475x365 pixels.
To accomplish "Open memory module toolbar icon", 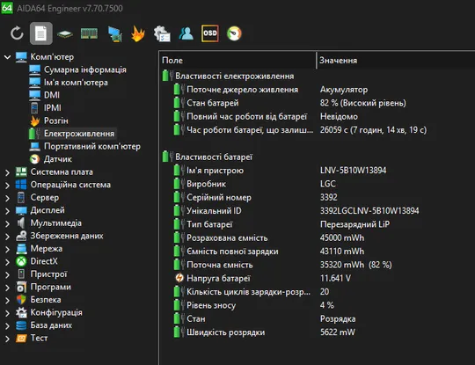I will [x=89, y=33].
